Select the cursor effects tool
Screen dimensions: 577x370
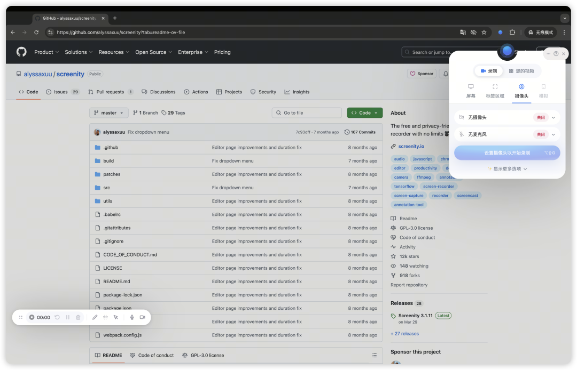[116, 317]
